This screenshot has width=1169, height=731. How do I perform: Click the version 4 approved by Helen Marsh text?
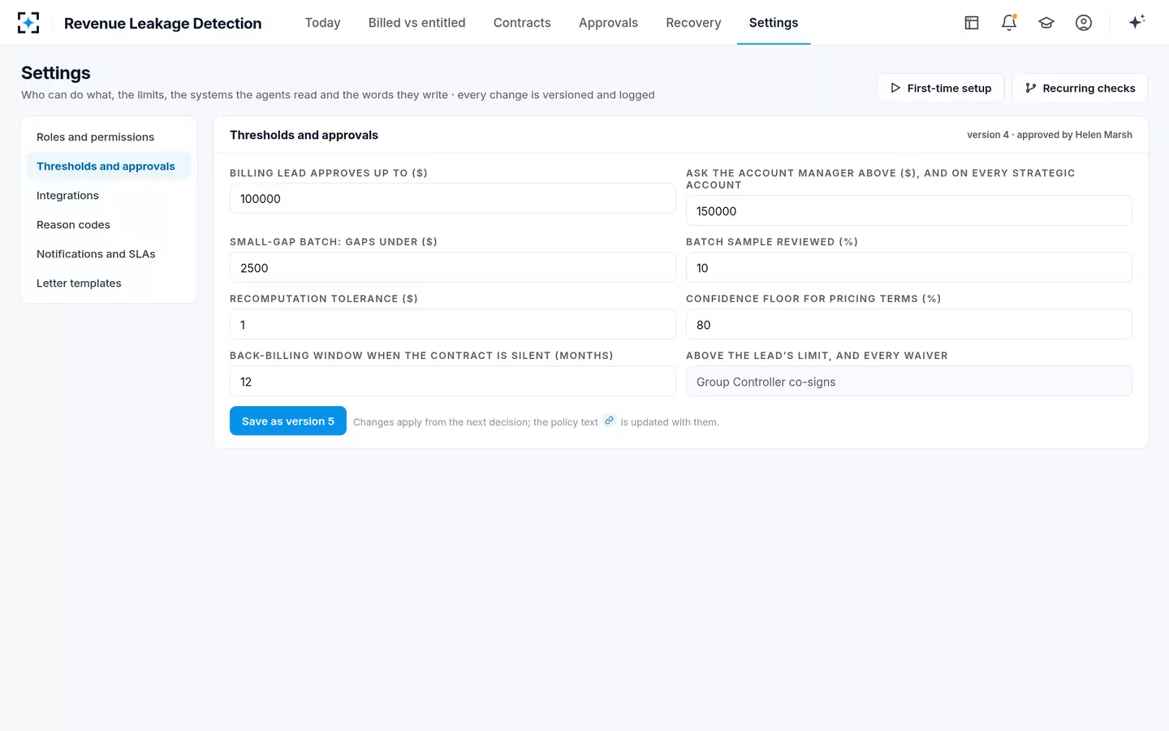1050,135
